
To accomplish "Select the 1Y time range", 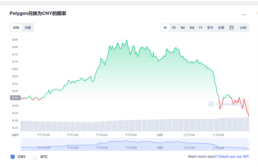I will click(x=200, y=27).
